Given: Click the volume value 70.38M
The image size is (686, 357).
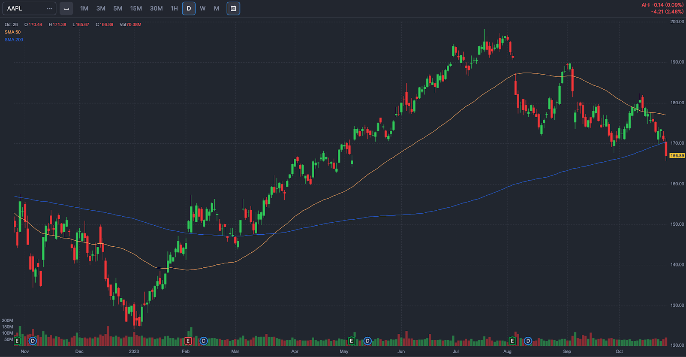Looking at the screenshot, I should pyautogui.click(x=134, y=24).
